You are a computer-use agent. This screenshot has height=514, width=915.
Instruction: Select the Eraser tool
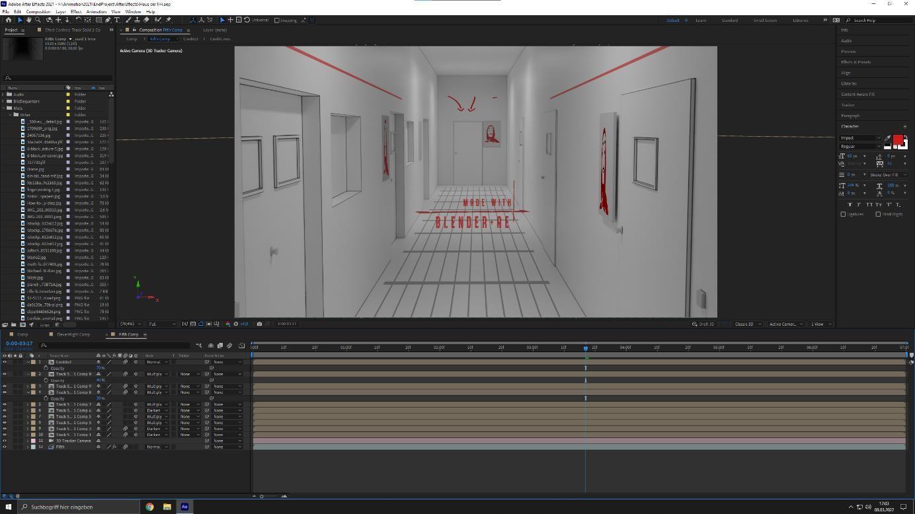(146, 20)
